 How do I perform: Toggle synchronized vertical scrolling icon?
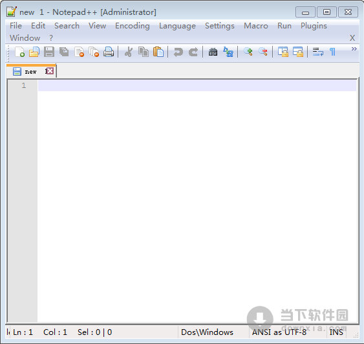pos(283,52)
